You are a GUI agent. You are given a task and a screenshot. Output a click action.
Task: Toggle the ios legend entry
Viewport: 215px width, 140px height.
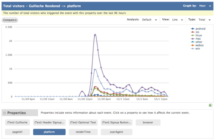coord(195,32)
